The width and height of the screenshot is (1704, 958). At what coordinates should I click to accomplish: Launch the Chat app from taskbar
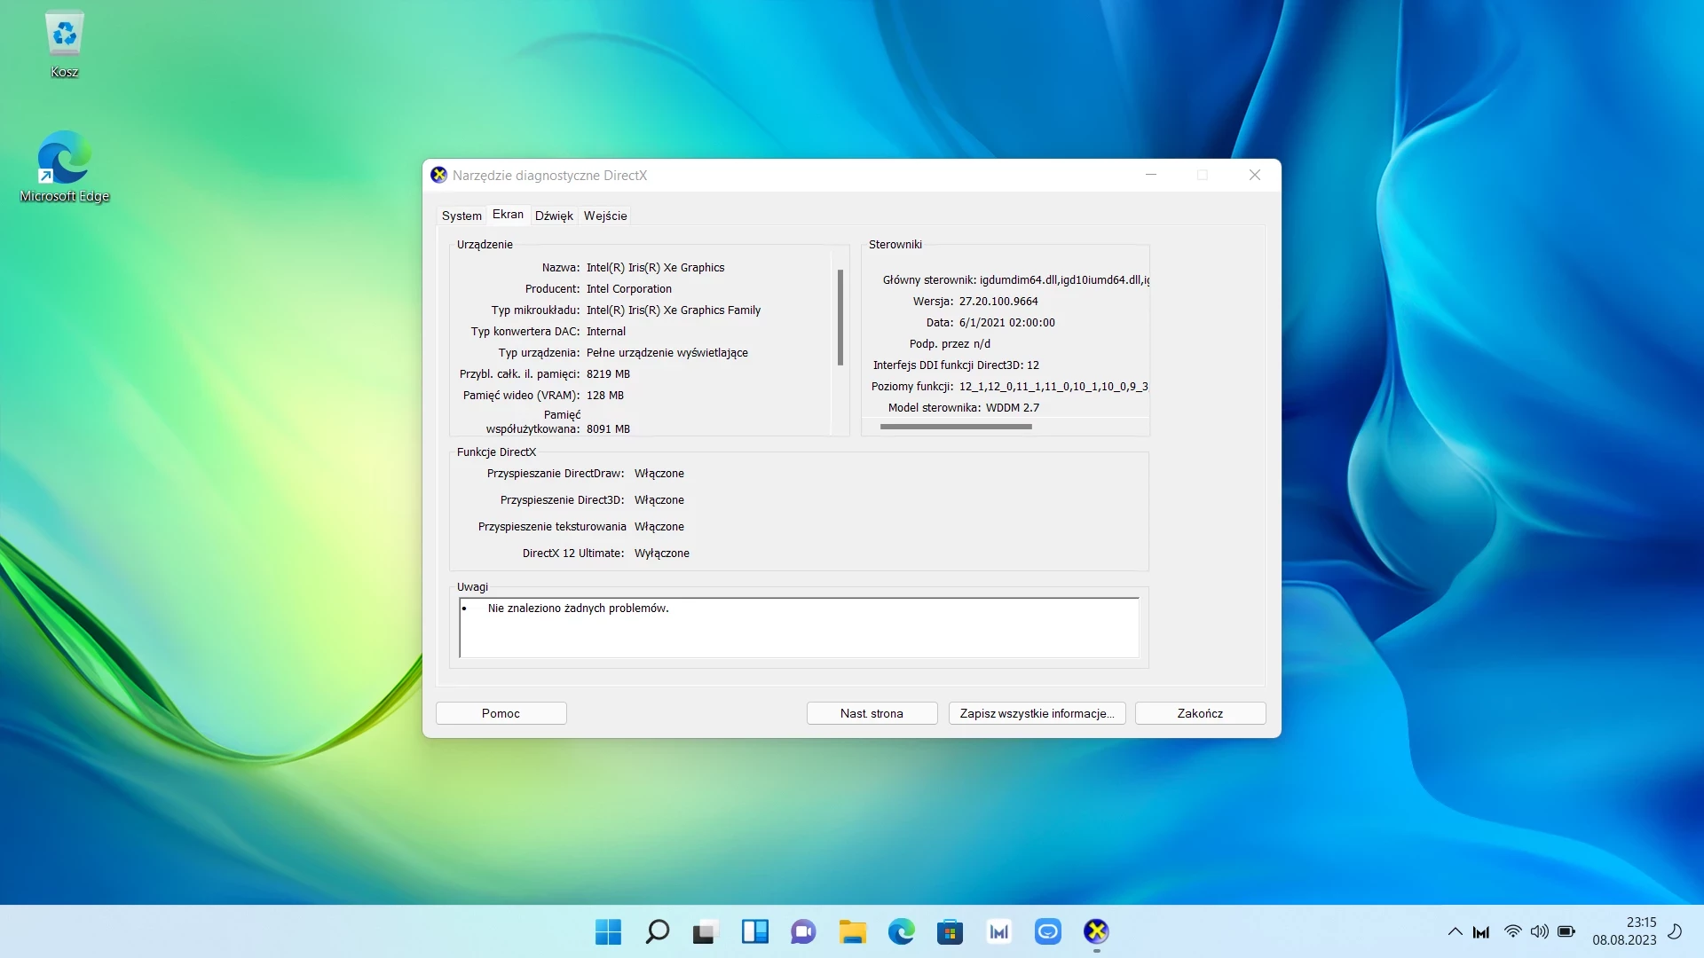pos(803,931)
